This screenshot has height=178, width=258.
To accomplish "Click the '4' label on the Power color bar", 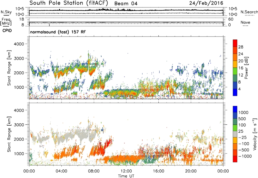I will 239,89.
